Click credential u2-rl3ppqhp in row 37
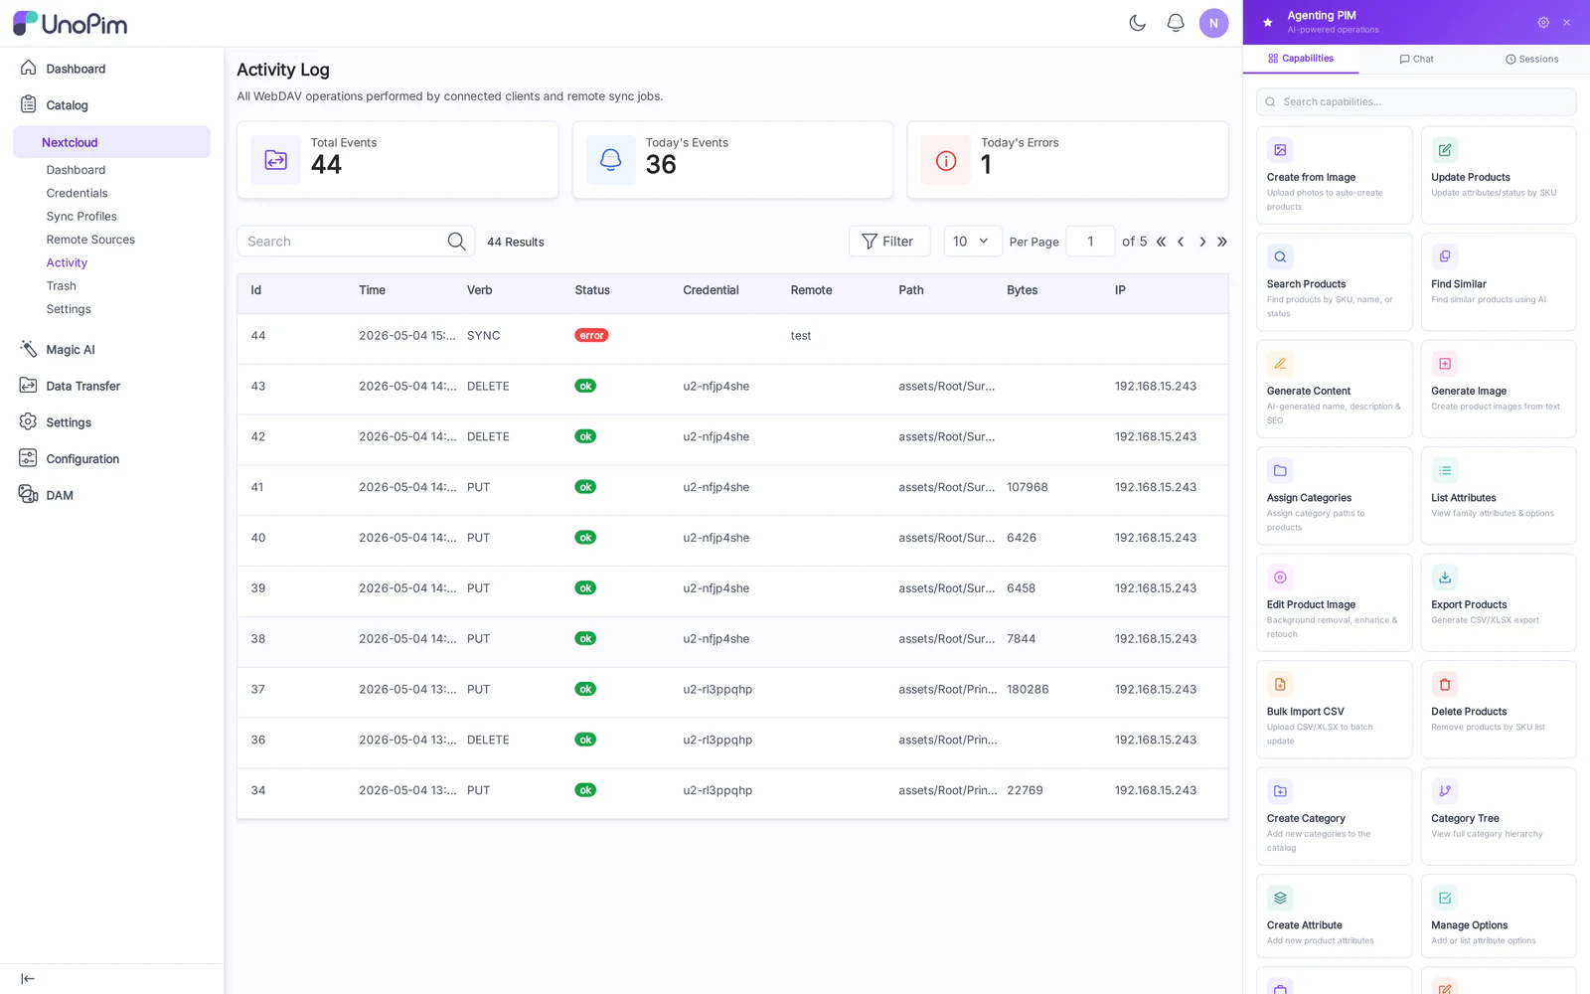 [717, 689]
